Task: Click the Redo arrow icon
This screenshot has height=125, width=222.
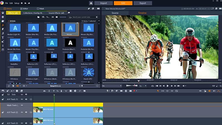Action: (x=29, y=3)
